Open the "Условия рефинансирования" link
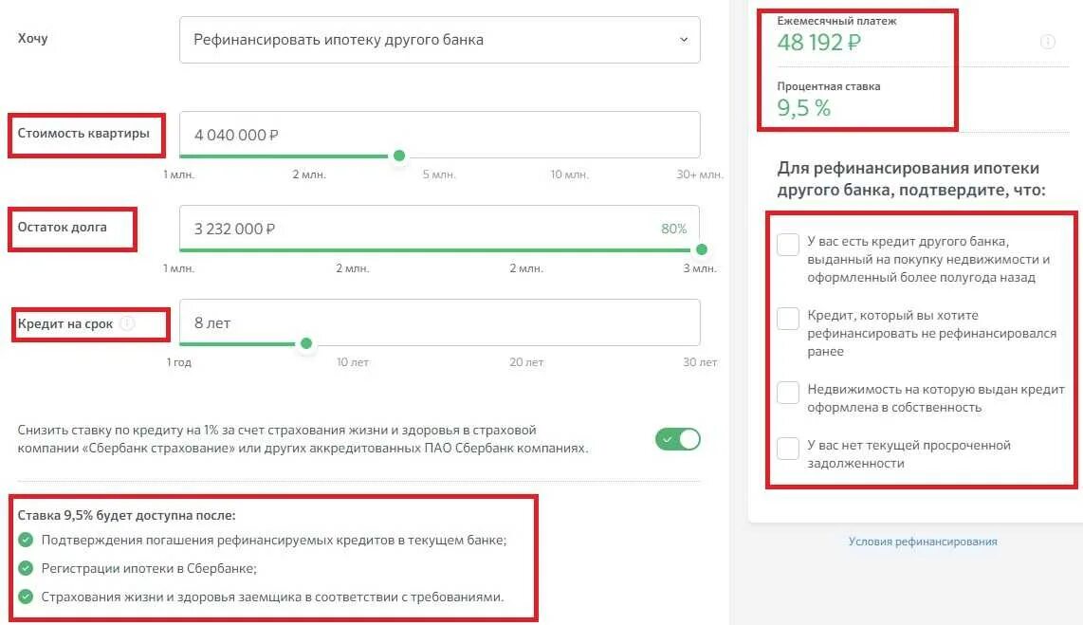This screenshot has height=625, width=1083. (x=922, y=542)
